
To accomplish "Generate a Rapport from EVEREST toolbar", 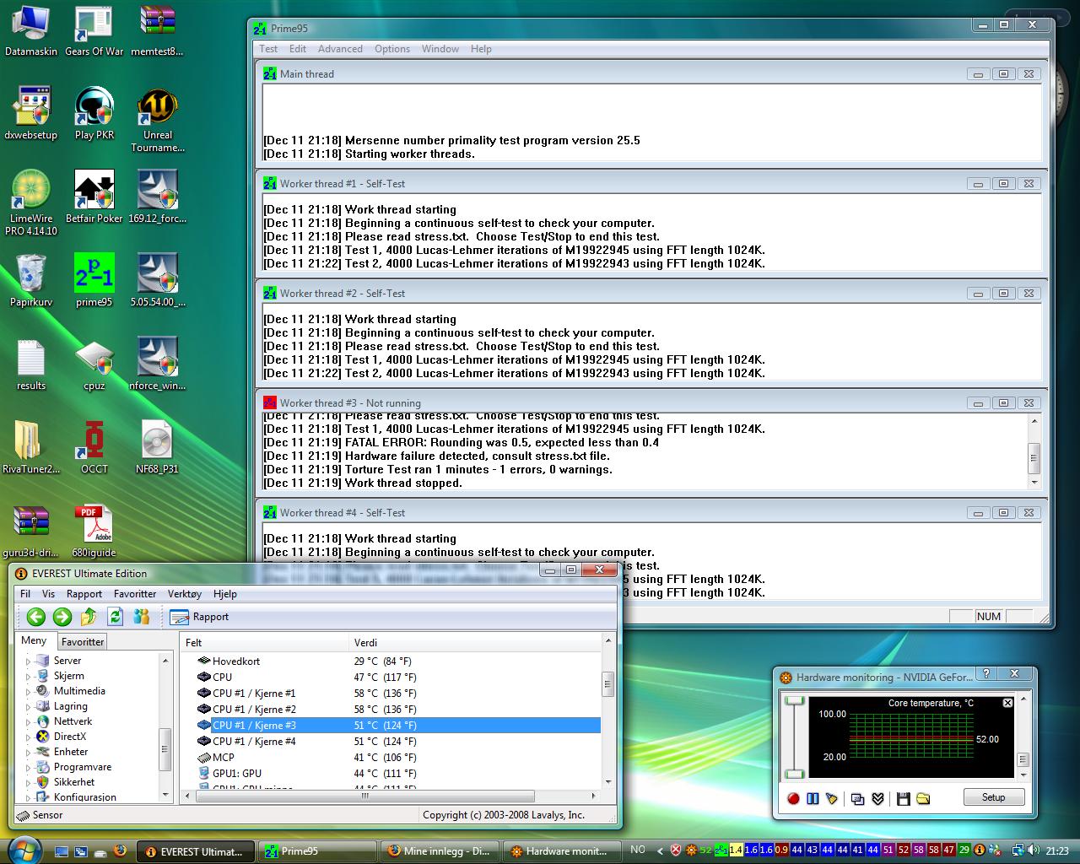I will pyautogui.click(x=199, y=617).
